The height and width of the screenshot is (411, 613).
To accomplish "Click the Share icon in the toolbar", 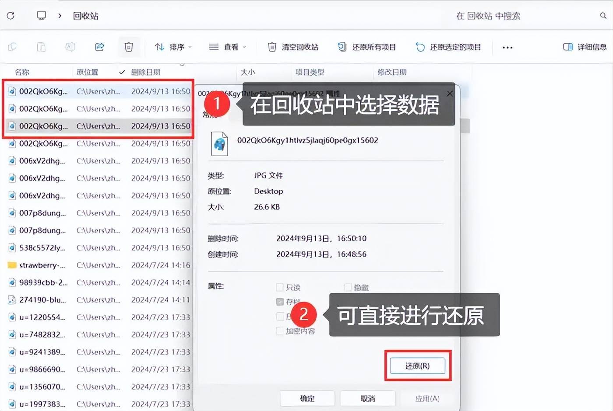I will 100,47.
